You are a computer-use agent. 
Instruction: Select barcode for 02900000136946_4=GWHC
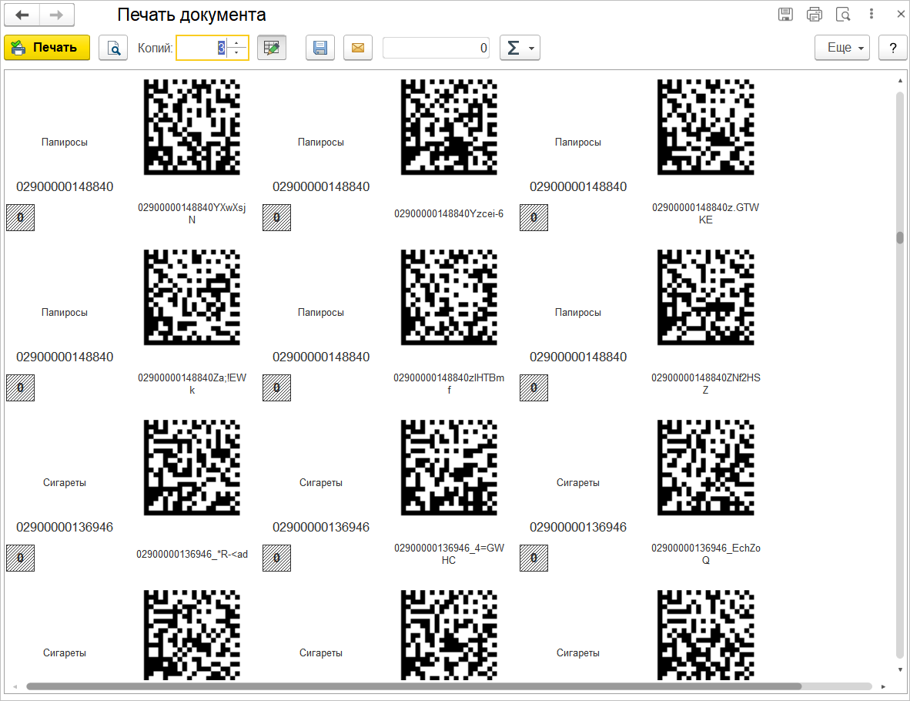pyautogui.click(x=449, y=468)
